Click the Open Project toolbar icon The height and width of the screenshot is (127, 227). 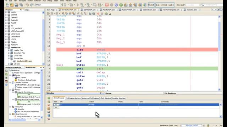click(x=17, y=5)
